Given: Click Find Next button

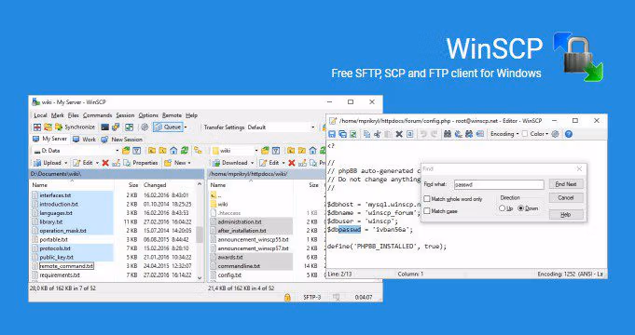Looking at the screenshot, I should 566,184.
